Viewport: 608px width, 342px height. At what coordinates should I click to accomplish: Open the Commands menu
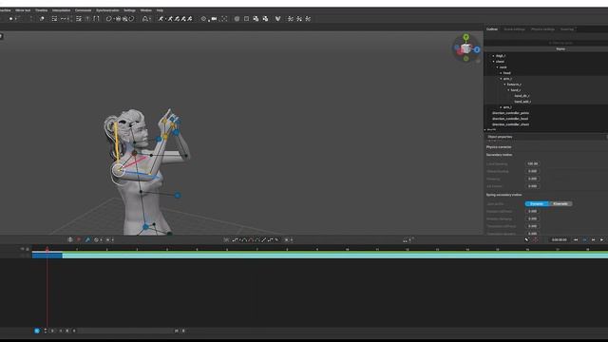pyautogui.click(x=83, y=10)
